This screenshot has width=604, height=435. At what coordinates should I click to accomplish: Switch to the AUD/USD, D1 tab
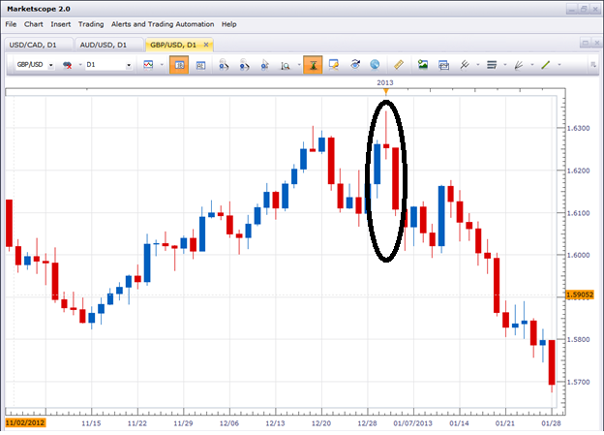107,44
